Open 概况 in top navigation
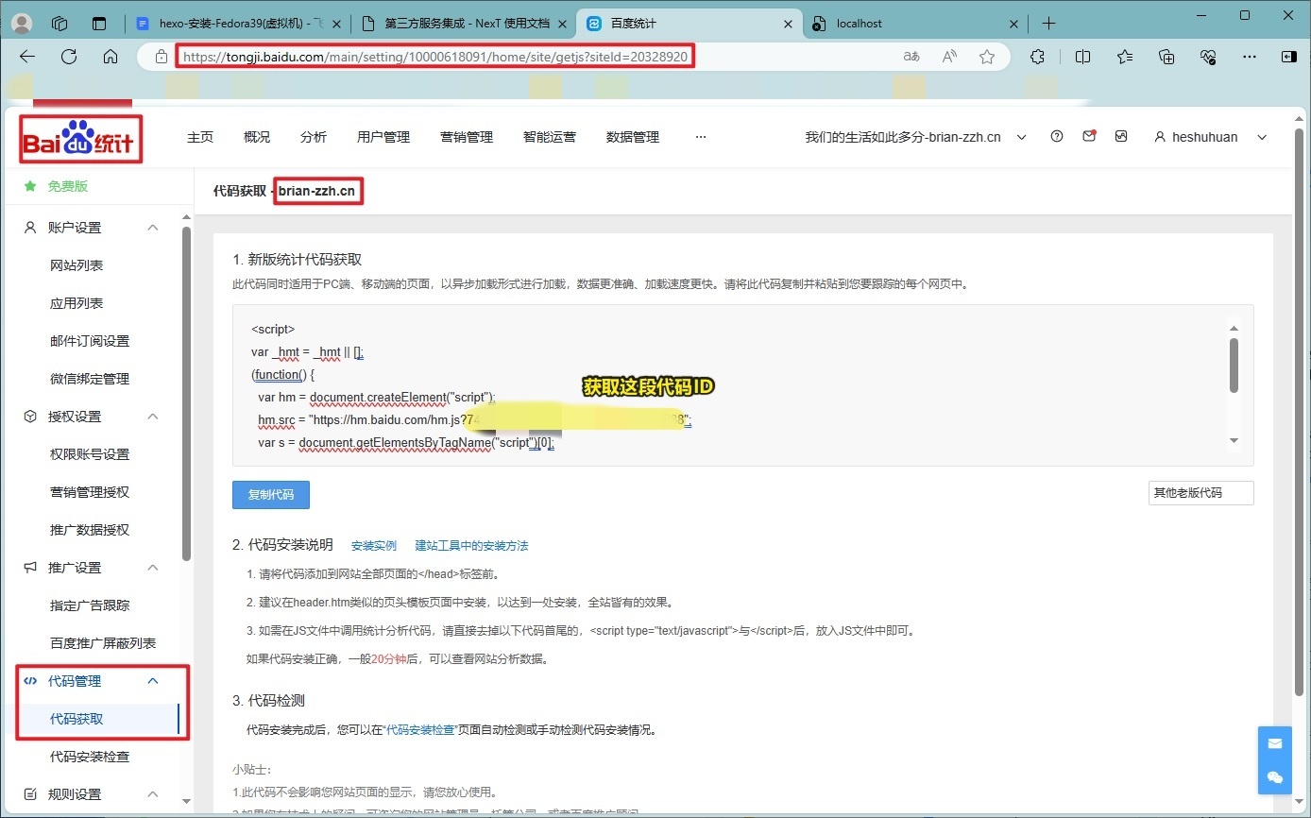The width and height of the screenshot is (1311, 818). point(257,137)
